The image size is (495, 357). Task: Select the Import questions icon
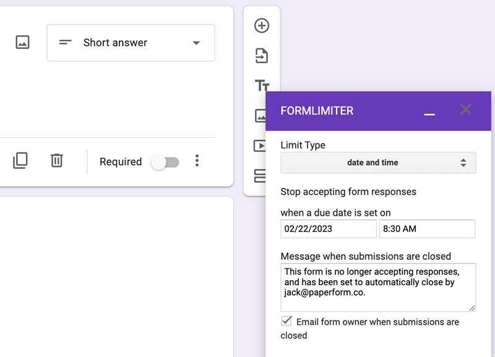[262, 56]
